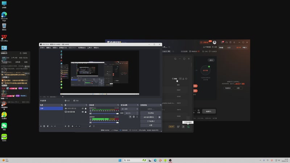290x163 pixels.
Task: Add a new source with the plus icon
Action: (x=65, y=126)
